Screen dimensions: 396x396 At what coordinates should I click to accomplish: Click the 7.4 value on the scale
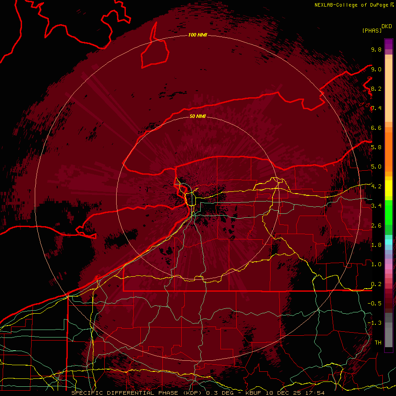point(376,108)
